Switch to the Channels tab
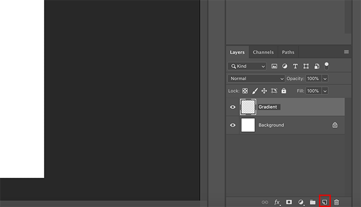The height and width of the screenshot is (207, 361). tap(263, 52)
